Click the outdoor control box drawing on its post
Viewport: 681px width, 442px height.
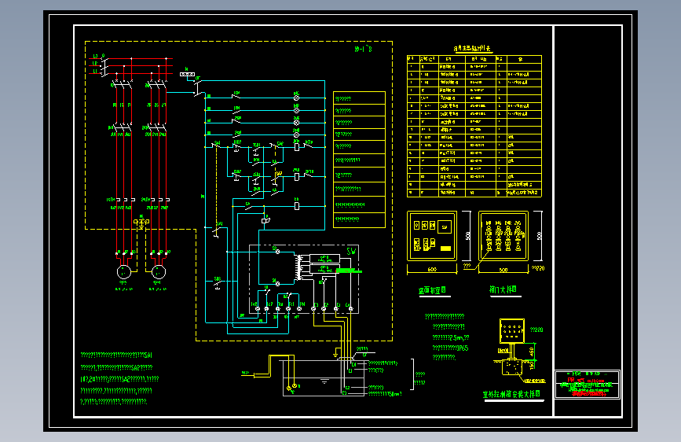[x=512, y=330]
